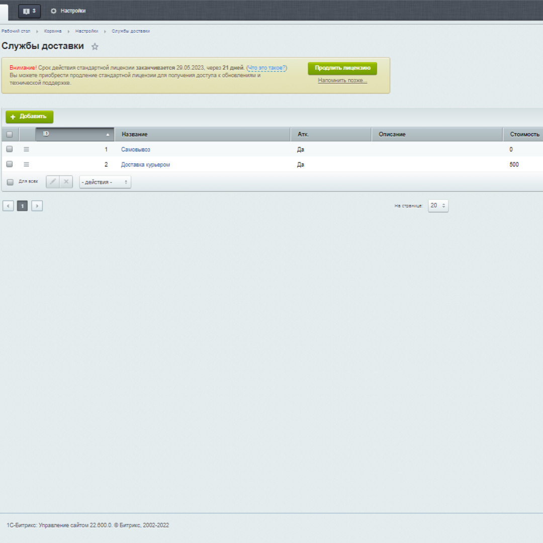Go to Корзина in the breadcrumbs
543x543 pixels.
pos(53,31)
